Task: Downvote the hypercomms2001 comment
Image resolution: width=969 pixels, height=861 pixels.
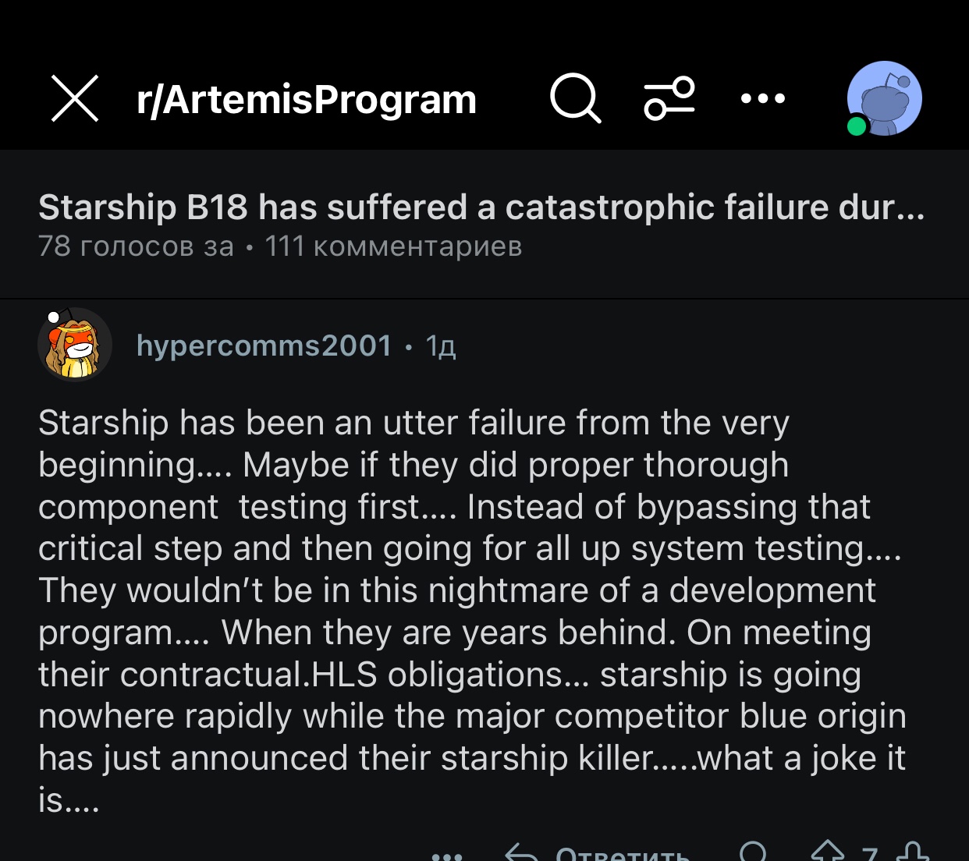Action: click(x=911, y=853)
